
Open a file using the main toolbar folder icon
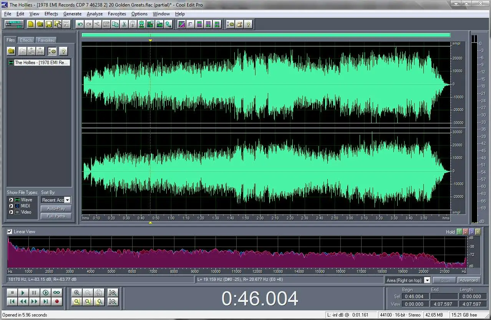(x=40, y=24)
